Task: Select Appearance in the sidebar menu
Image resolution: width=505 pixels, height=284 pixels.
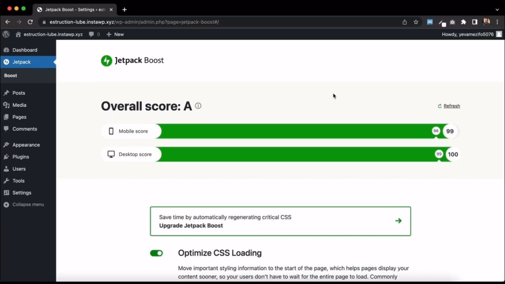Action: (x=26, y=145)
